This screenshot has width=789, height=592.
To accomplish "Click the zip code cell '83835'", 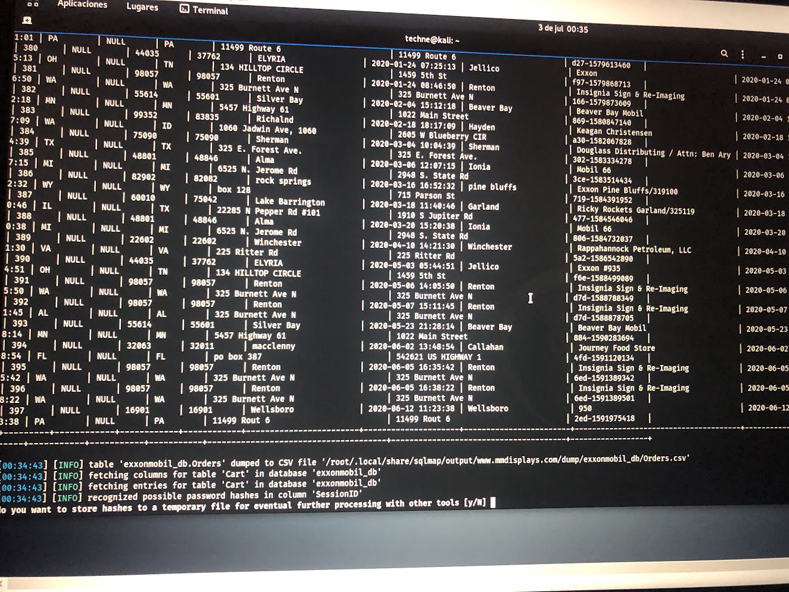I will (x=207, y=117).
